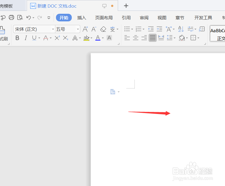Click the document paste options icon
This screenshot has height=186, width=225.
pyautogui.click(x=113, y=92)
